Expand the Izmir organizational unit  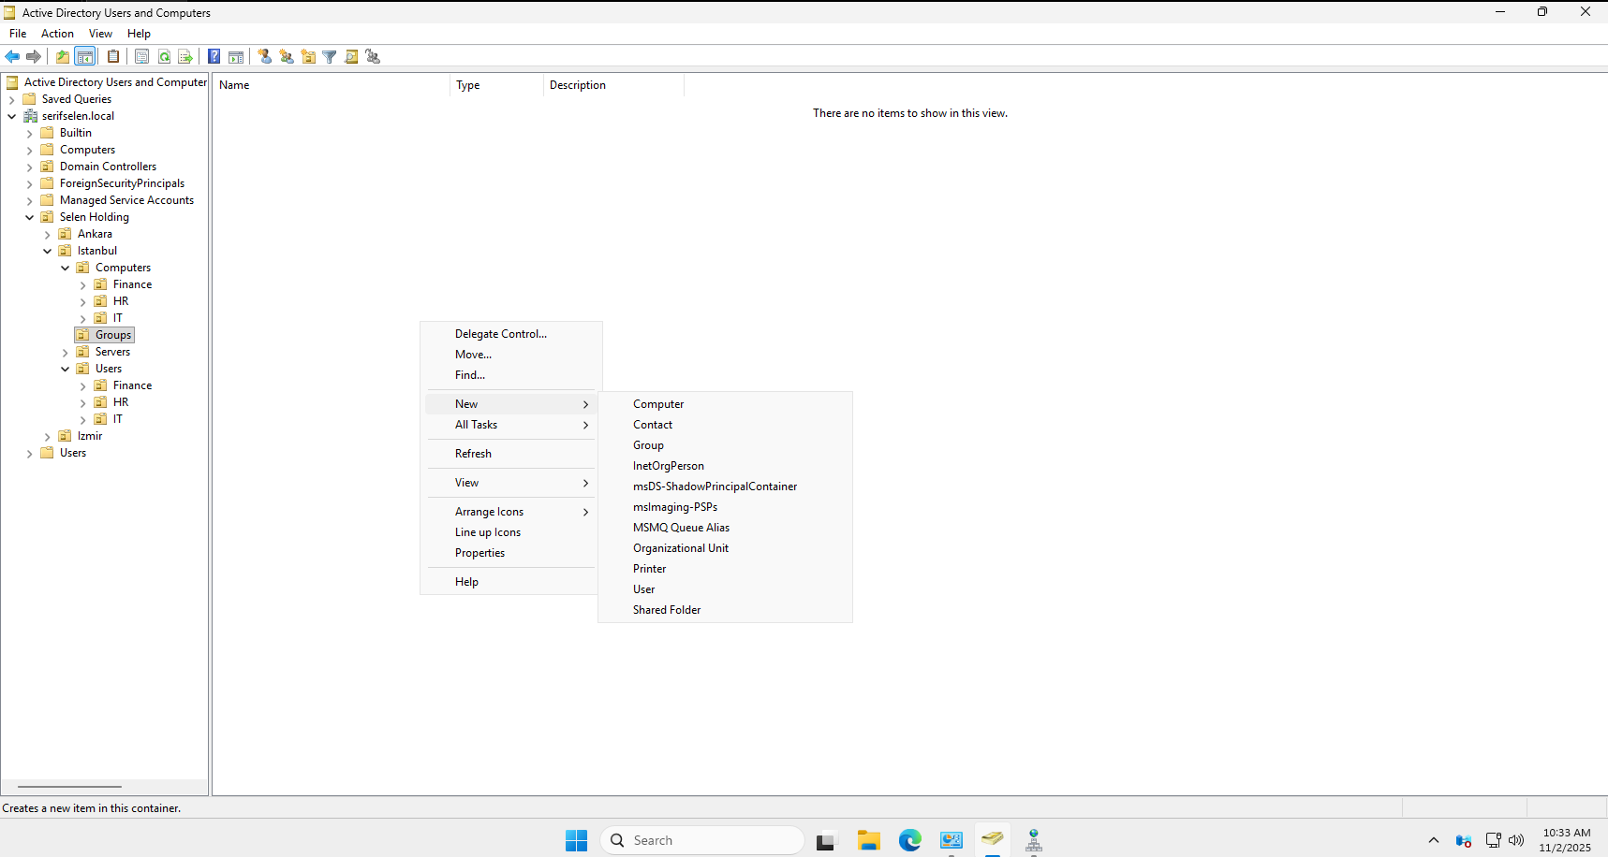48,437
